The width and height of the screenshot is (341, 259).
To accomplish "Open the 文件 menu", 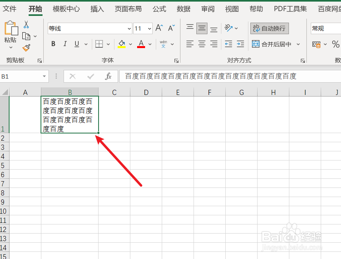I will click(x=10, y=9).
